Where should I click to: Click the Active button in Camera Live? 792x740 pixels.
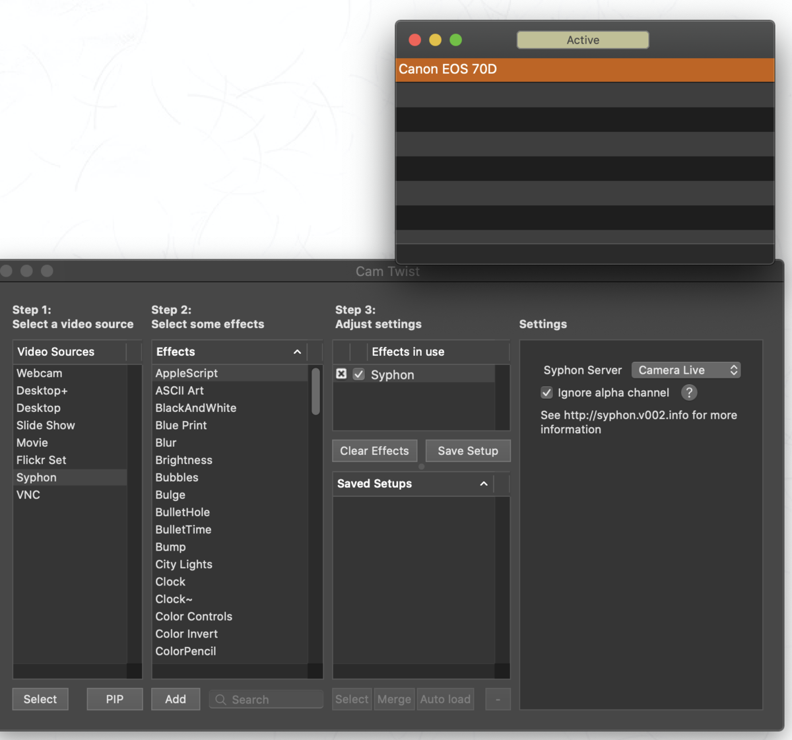[x=583, y=40]
